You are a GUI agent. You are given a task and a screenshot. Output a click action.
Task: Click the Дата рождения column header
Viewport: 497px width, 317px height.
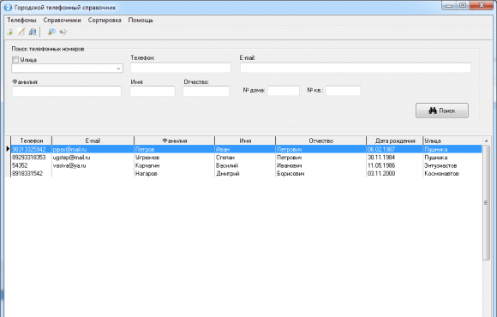pyautogui.click(x=395, y=141)
